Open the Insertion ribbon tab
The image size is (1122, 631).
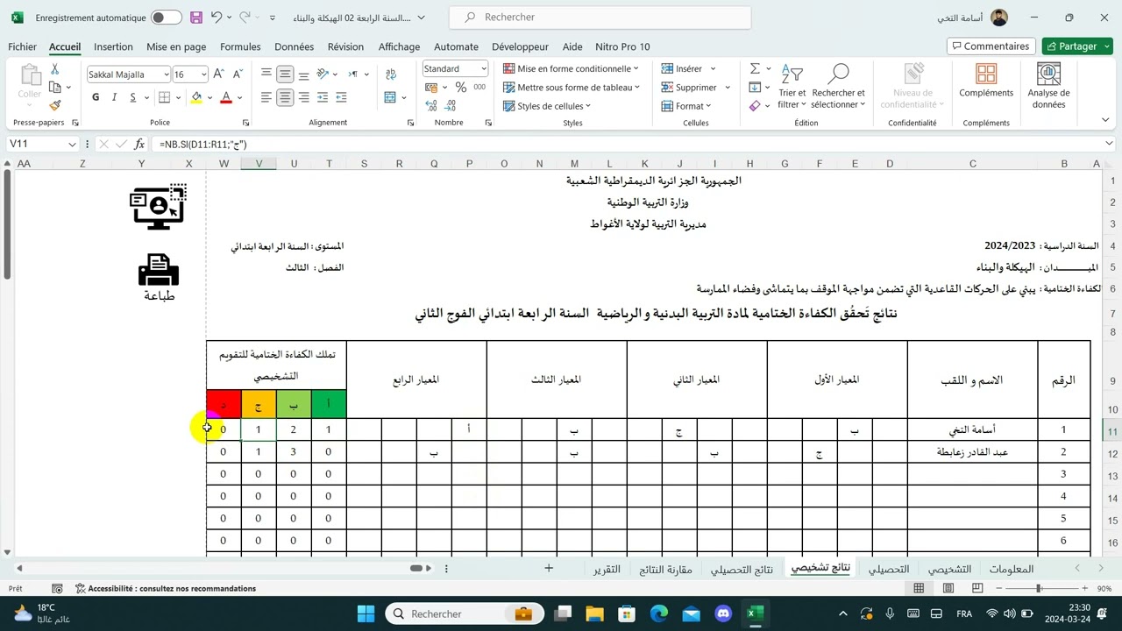113,46
